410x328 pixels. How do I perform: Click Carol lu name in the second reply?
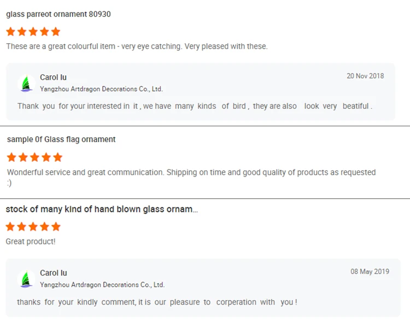[x=53, y=273]
